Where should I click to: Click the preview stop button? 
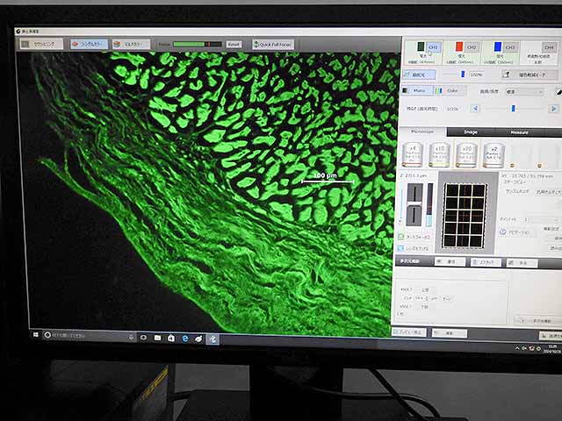pyautogui.click(x=409, y=332)
